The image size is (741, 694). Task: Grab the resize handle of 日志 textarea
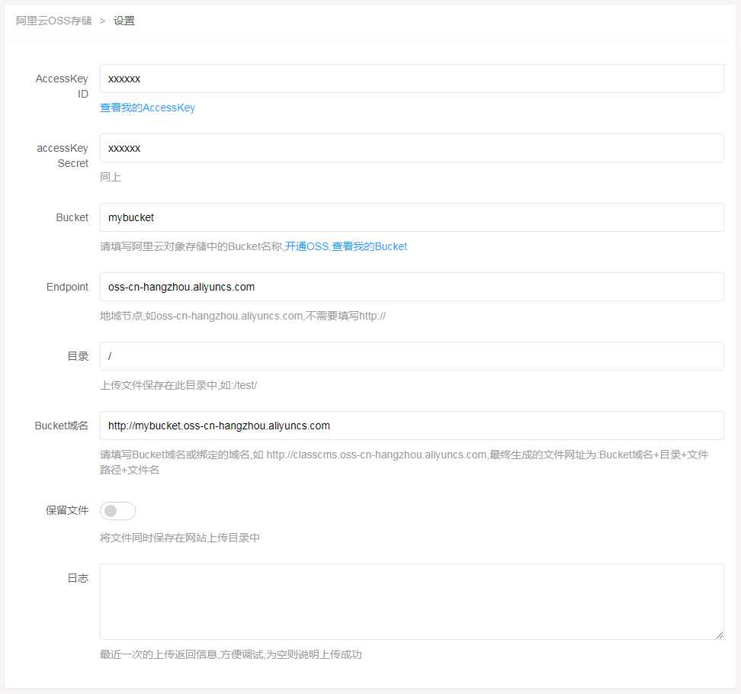point(719,635)
